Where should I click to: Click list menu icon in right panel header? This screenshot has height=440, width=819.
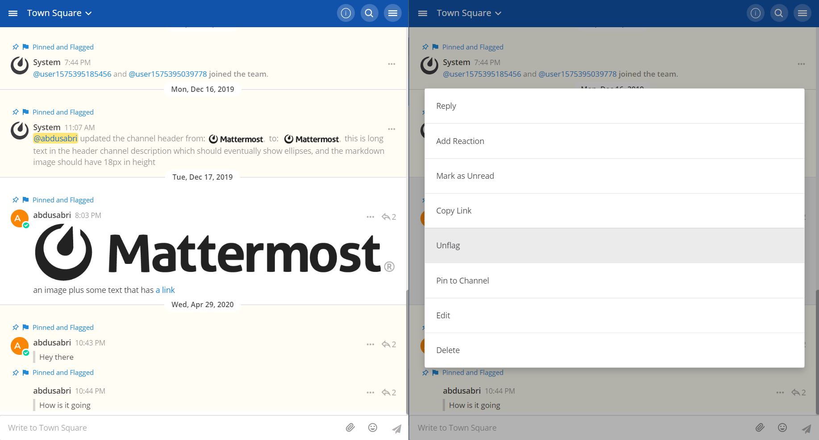tap(802, 13)
